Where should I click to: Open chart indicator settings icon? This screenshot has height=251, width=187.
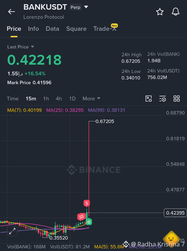163,99
